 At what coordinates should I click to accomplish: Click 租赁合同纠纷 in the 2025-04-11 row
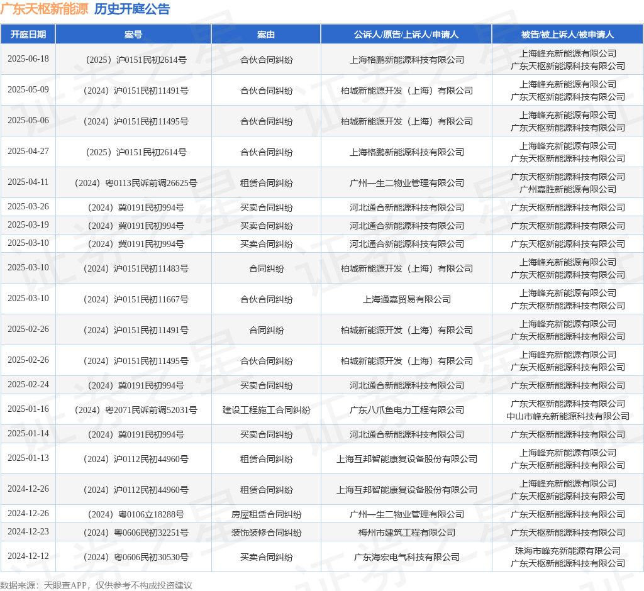(x=266, y=183)
